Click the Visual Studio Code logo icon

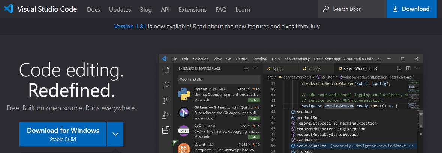(9, 9)
